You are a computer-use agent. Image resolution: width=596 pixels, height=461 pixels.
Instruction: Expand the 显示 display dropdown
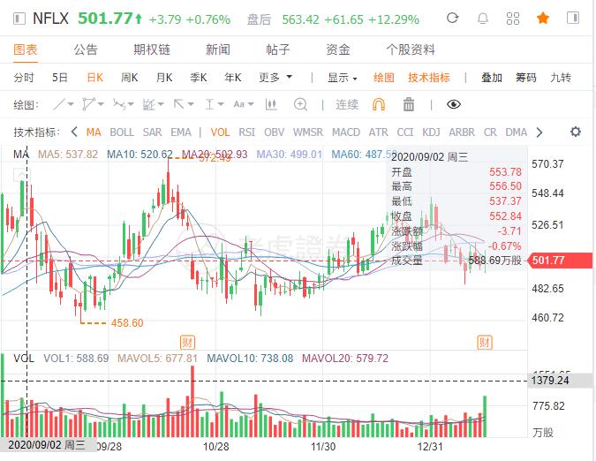[x=343, y=78]
